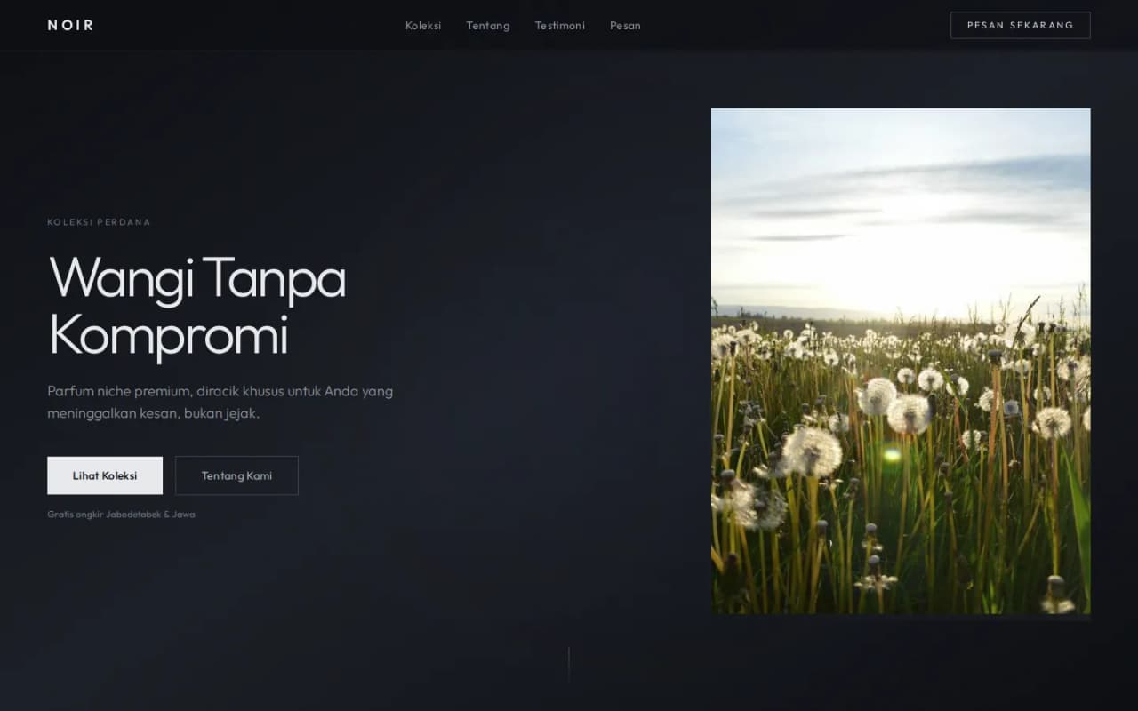This screenshot has width=1138, height=711.
Task: Click the Gratis ongkir Jabodetabek & Jawa note
Action: (121, 514)
